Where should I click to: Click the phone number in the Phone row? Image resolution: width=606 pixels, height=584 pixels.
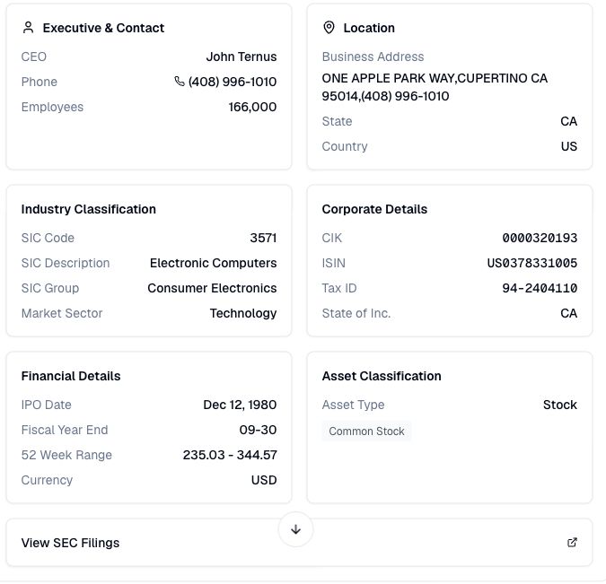pos(233,82)
